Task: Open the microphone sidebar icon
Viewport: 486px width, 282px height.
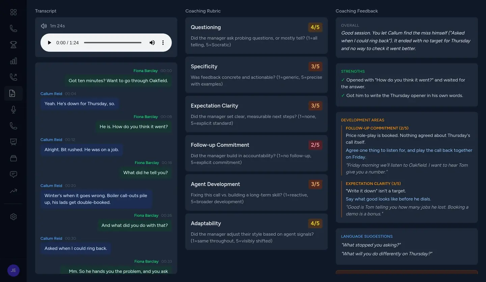Action: (x=13, y=110)
